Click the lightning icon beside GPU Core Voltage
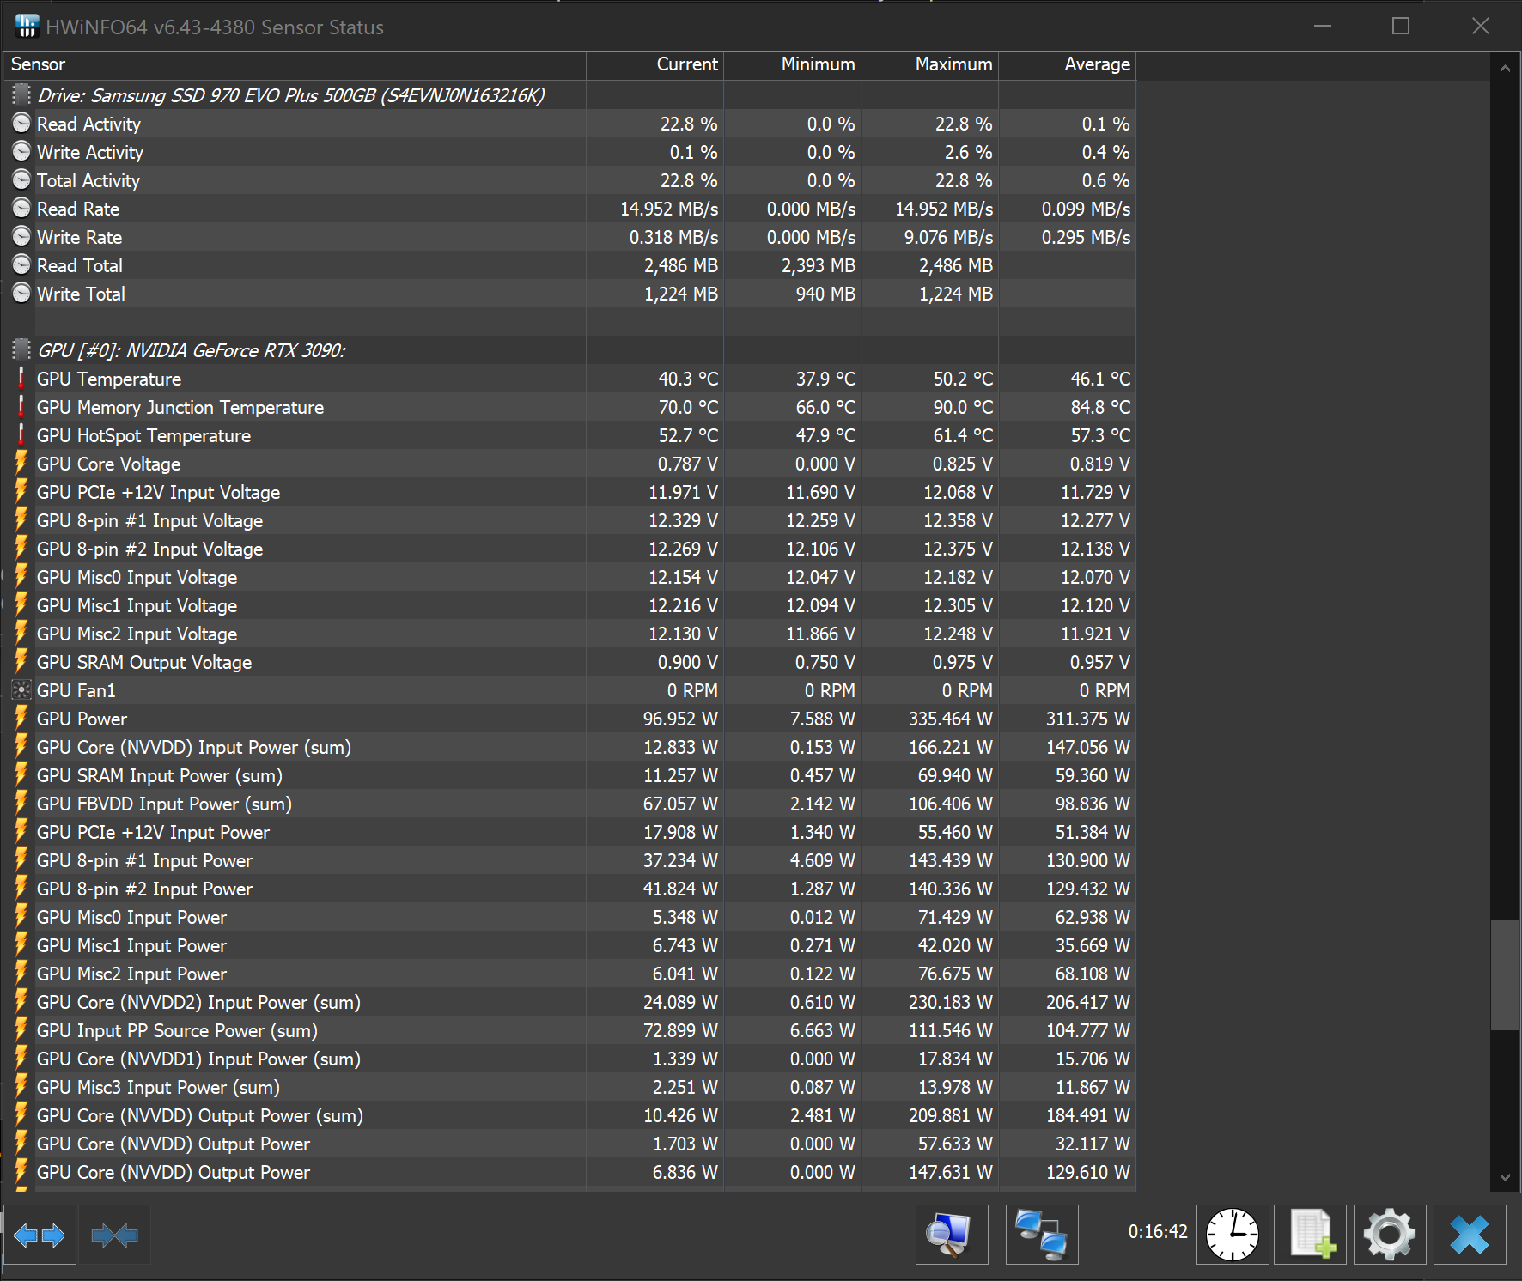 coord(20,464)
